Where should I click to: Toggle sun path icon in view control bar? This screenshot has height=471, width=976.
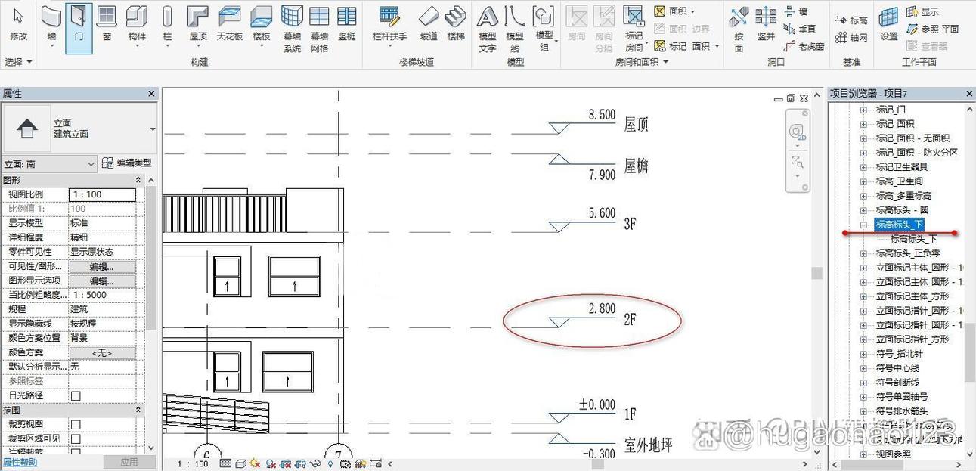click(255, 463)
